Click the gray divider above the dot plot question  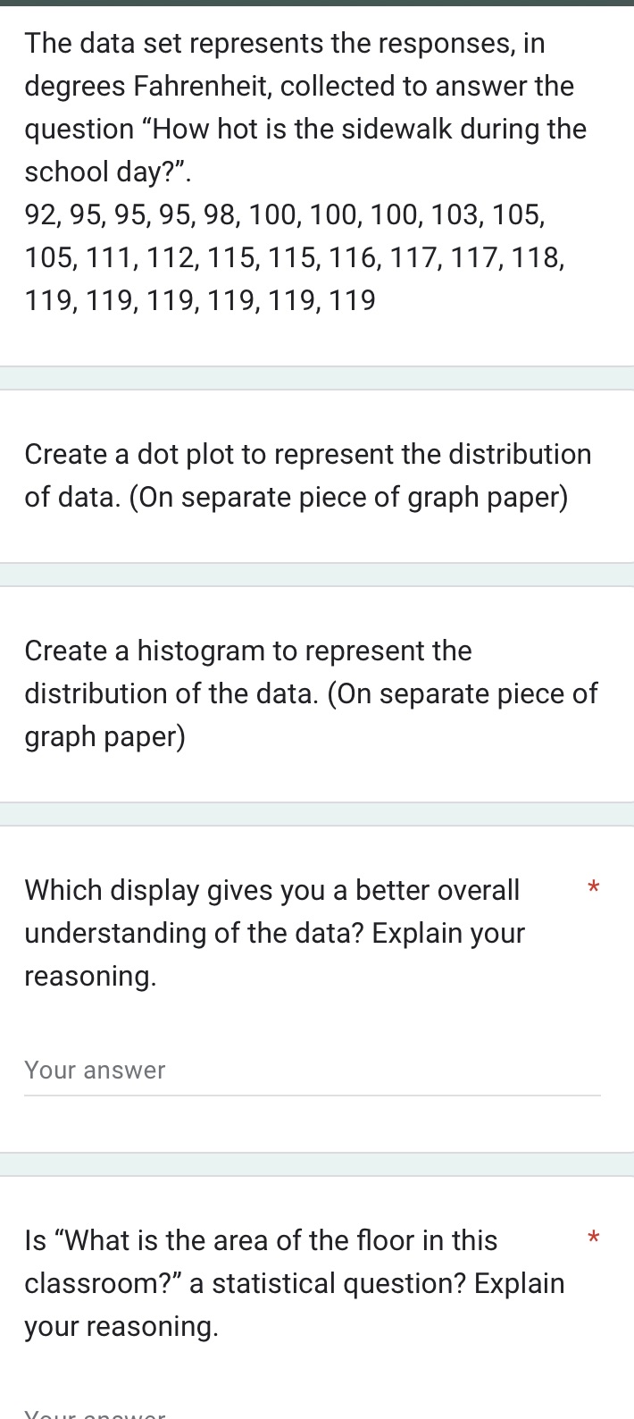point(317,376)
